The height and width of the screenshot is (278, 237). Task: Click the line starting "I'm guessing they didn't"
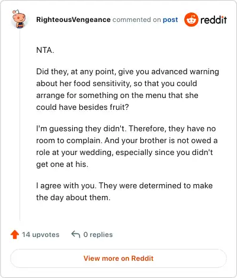point(126,129)
